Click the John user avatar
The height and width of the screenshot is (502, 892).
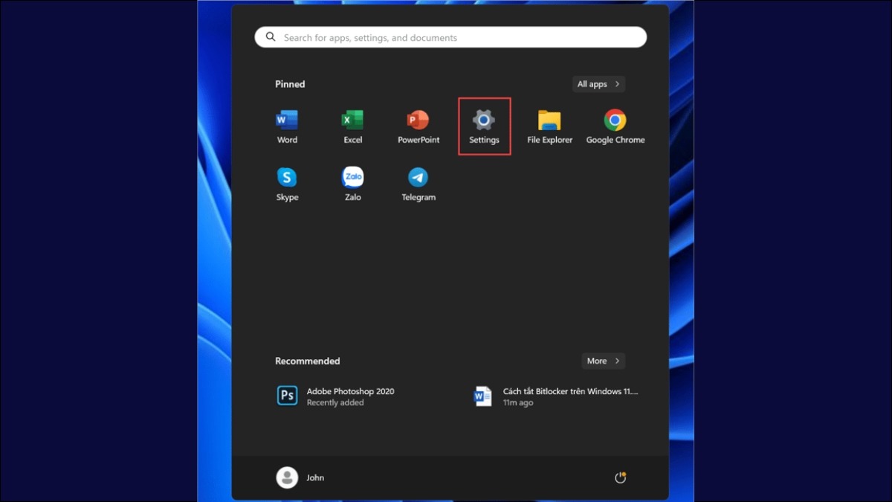287,477
